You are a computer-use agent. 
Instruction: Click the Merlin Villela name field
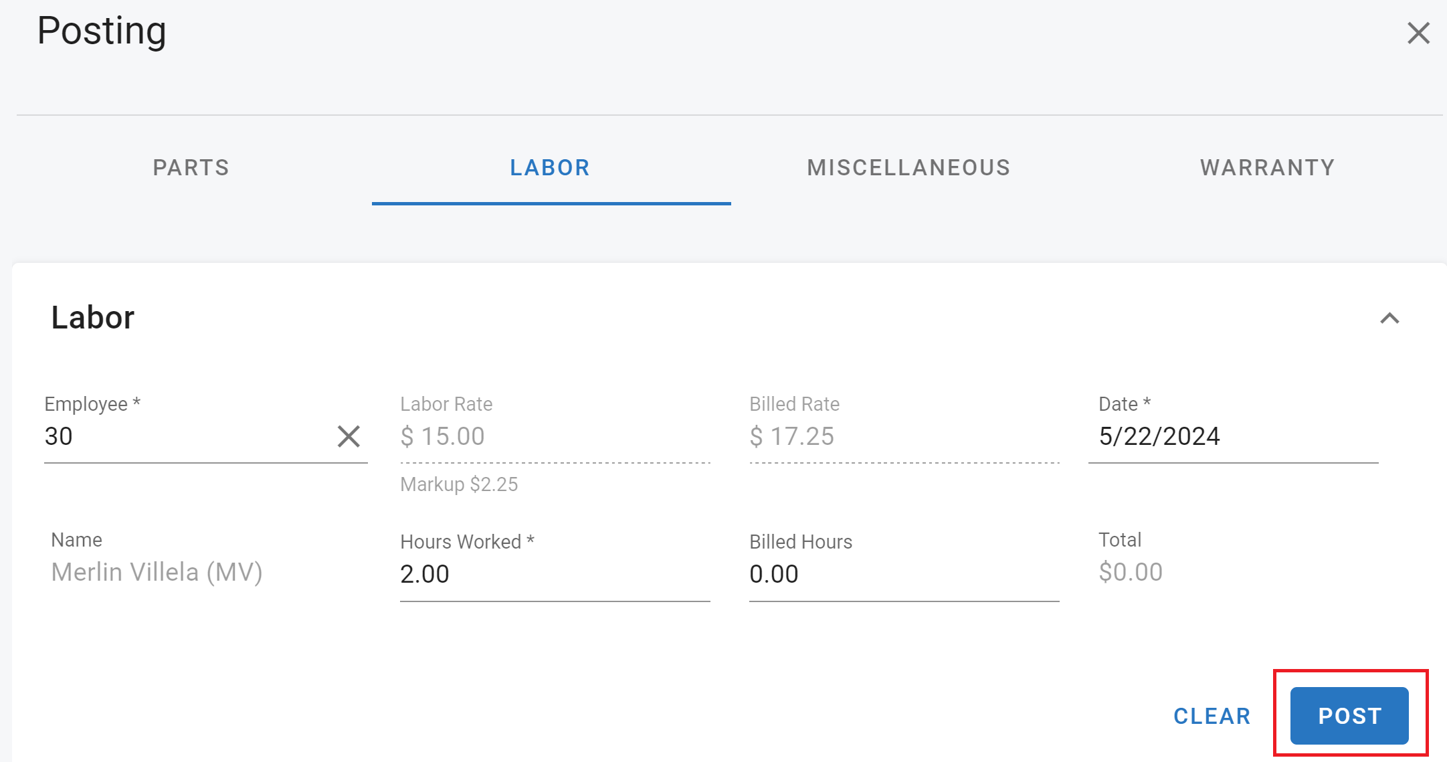157,572
